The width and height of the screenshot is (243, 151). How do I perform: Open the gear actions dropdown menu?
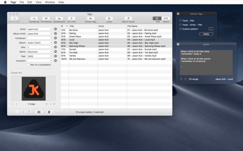pyautogui.click(x=50, y=112)
